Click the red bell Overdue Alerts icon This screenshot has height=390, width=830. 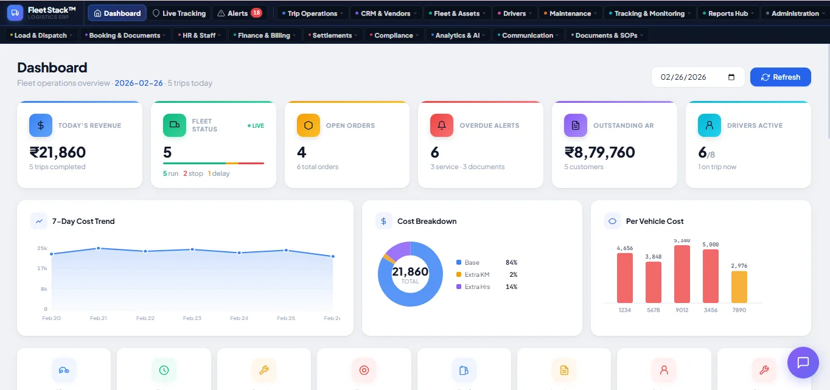pos(442,125)
